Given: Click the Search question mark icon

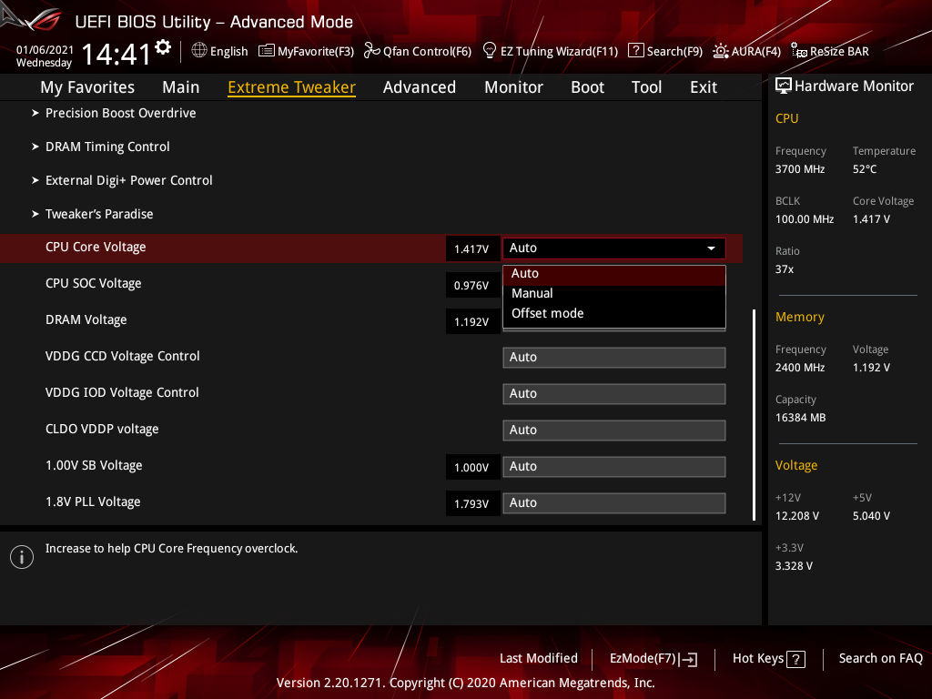Looking at the screenshot, I should pos(635,51).
